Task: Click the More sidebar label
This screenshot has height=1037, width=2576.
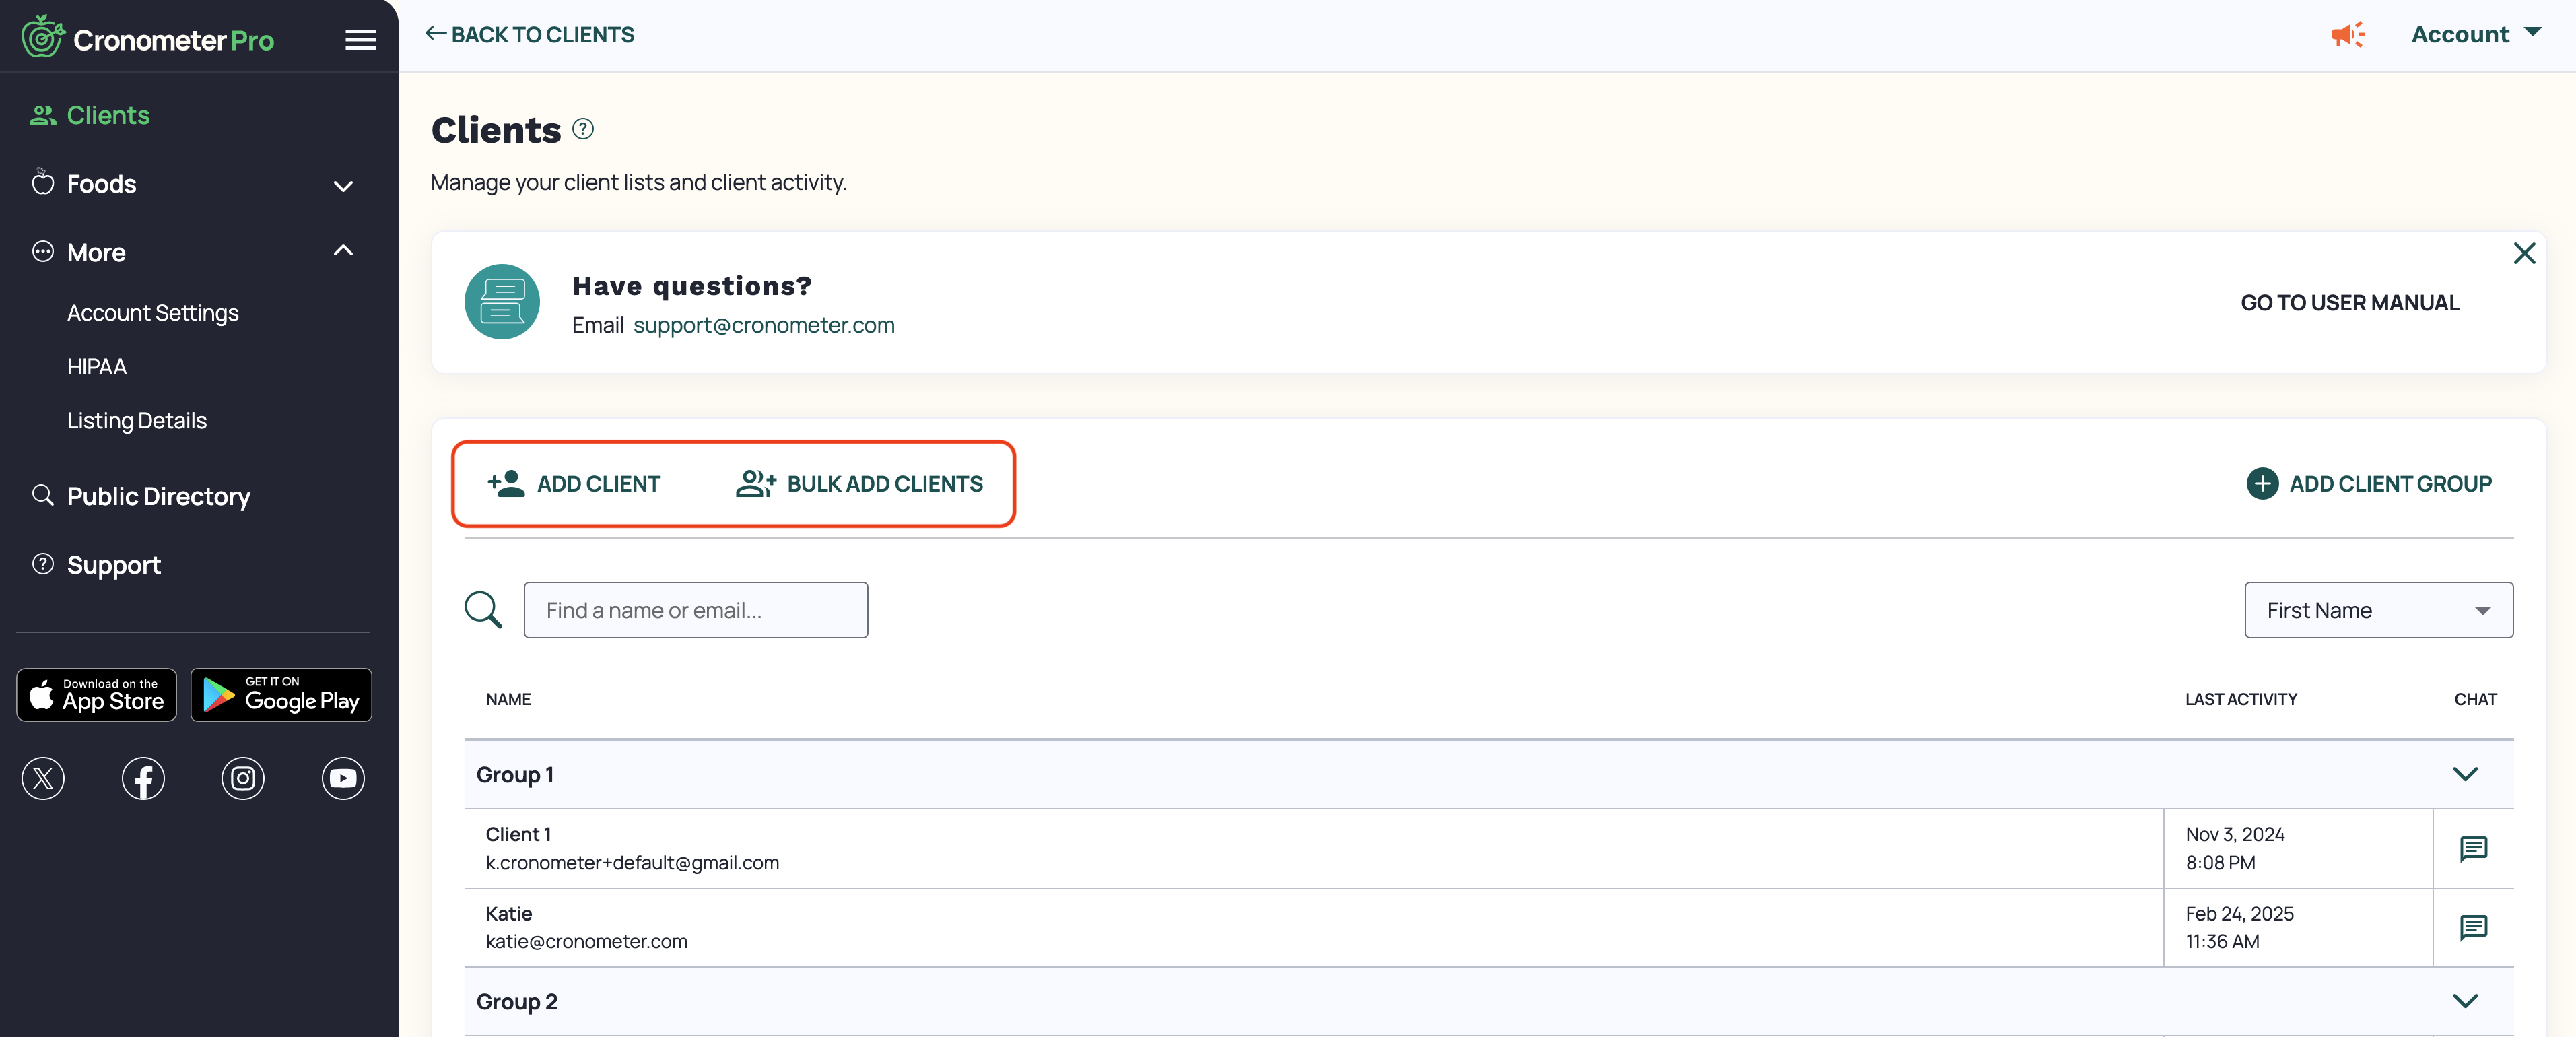Action: [x=96, y=252]
